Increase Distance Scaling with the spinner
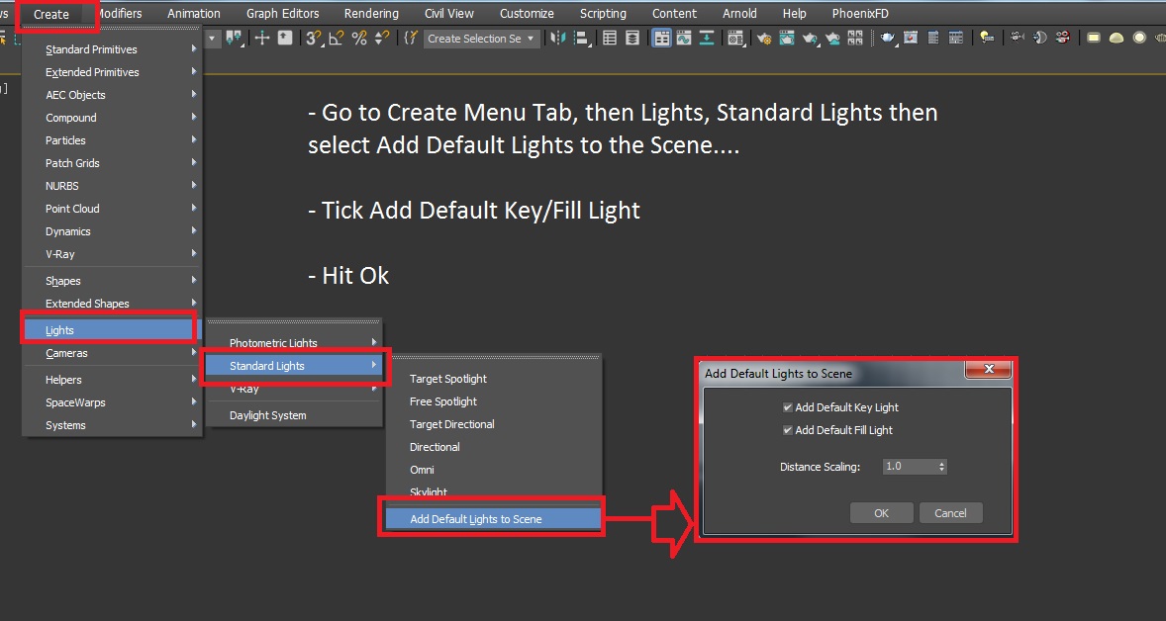The height and width of the screenshot is (621, 1166). [x=941, y=463]
